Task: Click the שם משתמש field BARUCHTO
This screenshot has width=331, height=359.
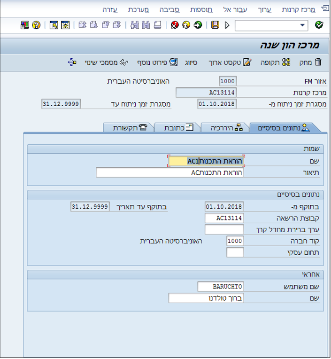Action: tap(221, 287)
